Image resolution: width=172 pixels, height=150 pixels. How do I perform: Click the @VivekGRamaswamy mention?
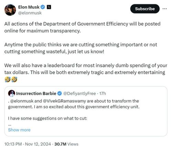click(64, 101)
